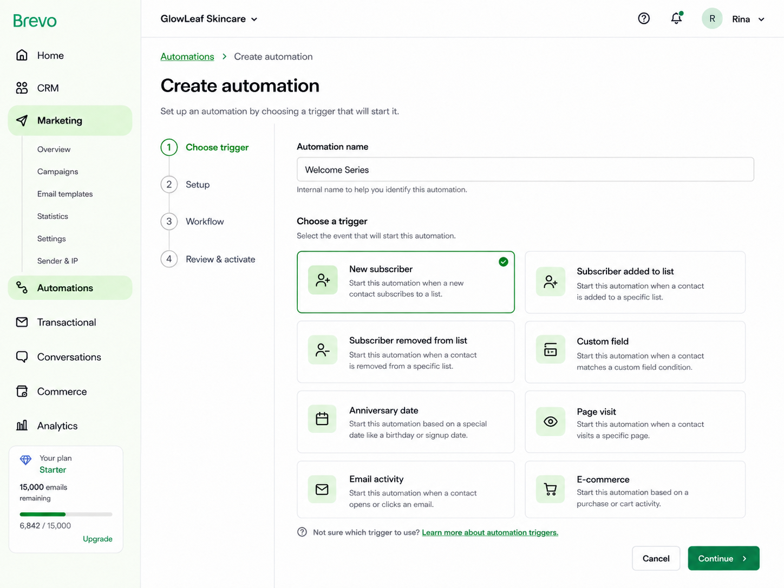Select the Anniversary date trigger title
Screen dimensions: 784x588
click(x=384, y=410)
